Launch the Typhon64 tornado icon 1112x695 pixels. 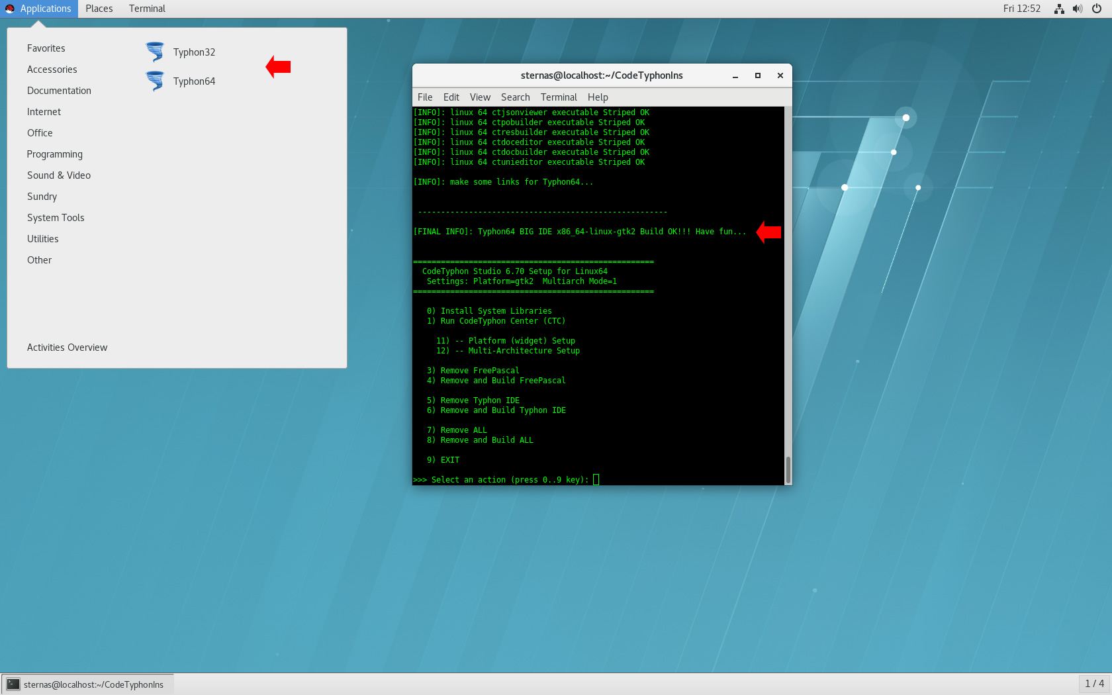(155, 81)
